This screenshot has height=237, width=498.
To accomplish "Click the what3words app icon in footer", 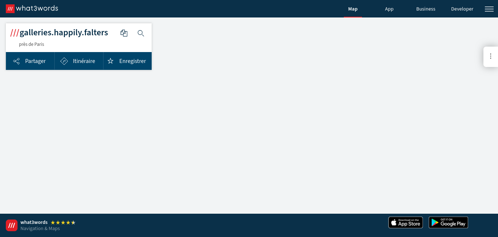I will pos(12,225).
